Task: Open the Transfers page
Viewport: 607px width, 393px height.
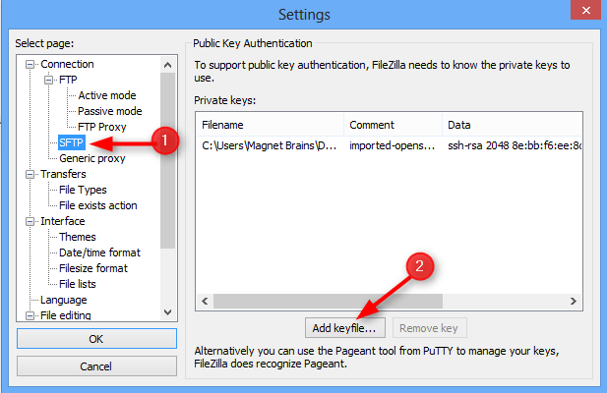Action: click(x=63, y=174)
